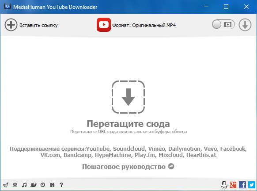Click the MediaHuman mascot icon
257x191 pixels.
(224, 185)
